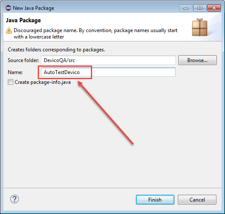The image size is (225, 214).
Task: Click 'Creates folders corresponding to packages' text
Action: 56,50
